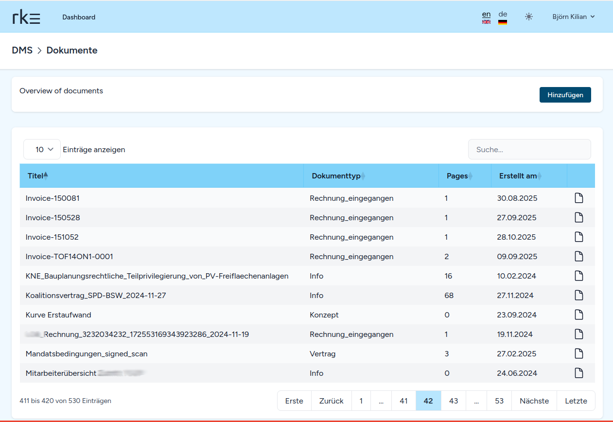Open entries-per-page dropdown showing 10

coord(42,150)
